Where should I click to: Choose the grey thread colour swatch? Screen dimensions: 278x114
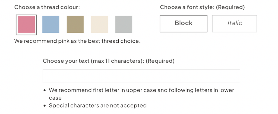[x=124, y=24]
